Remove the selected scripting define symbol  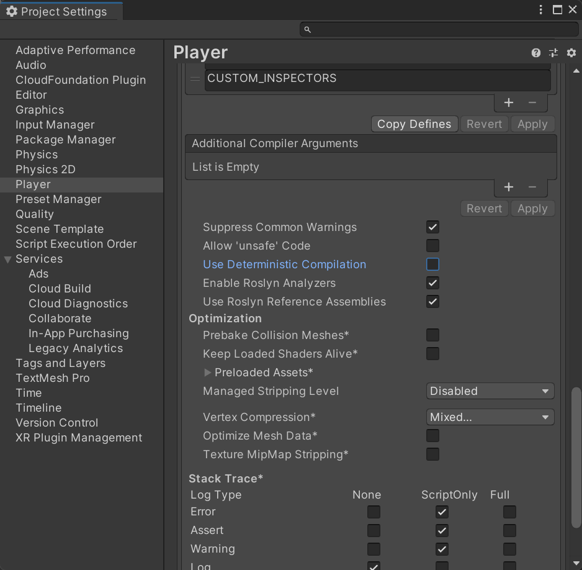click(x=532, y=102)
